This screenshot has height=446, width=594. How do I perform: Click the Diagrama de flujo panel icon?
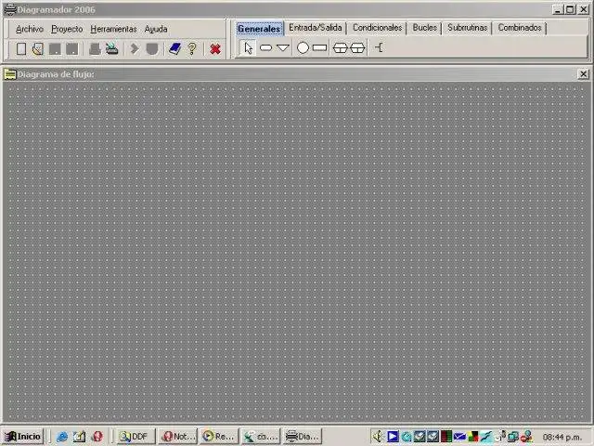click(10, 74)
